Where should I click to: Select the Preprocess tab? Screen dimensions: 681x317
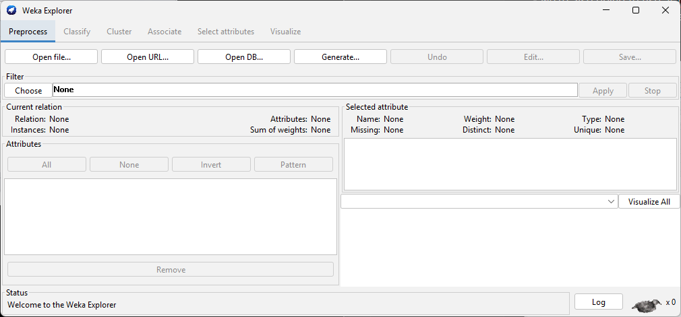tap(28, 32)
